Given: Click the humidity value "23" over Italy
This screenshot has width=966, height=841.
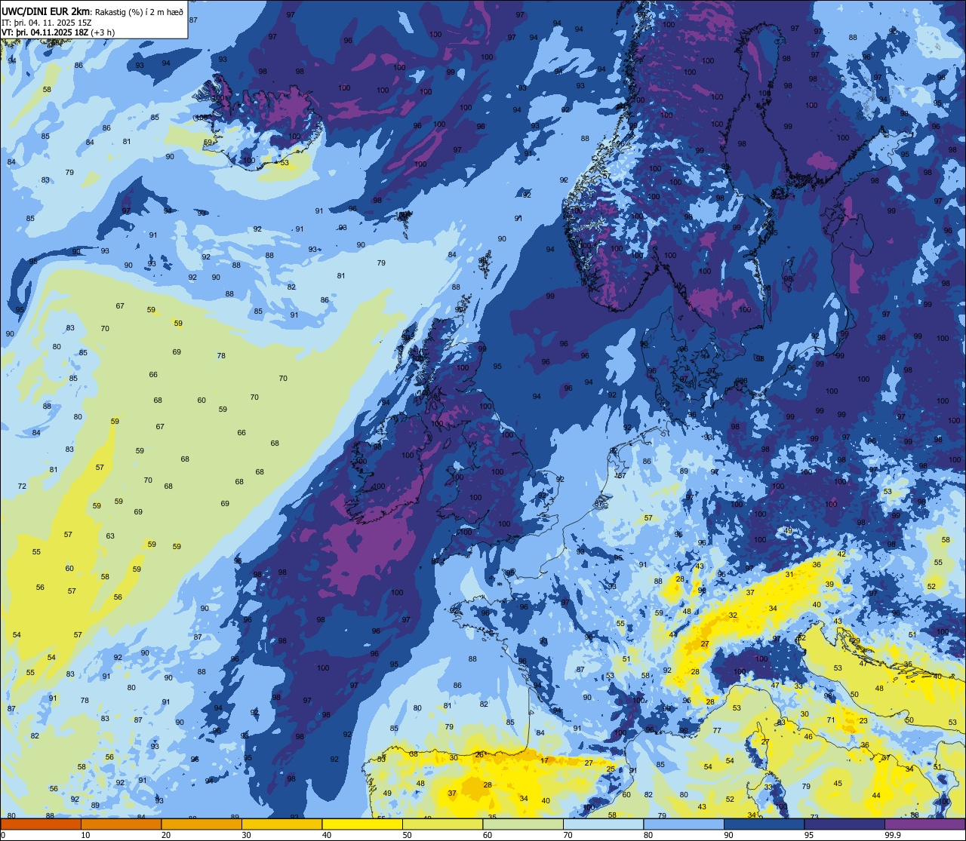Looking at the screenshot, I should pyautogui.click(x=863, y=720).
